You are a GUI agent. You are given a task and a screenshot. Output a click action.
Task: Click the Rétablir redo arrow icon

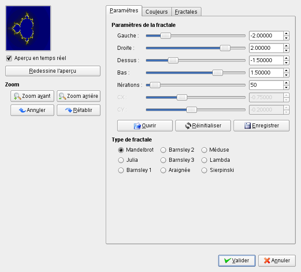[x=69, y=110]
